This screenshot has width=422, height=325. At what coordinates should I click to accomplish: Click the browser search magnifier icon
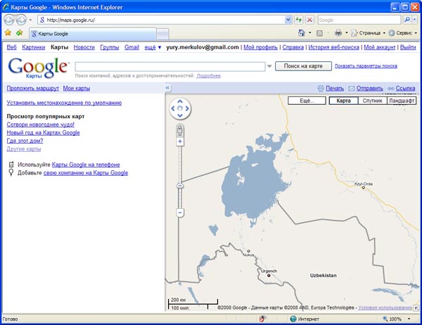click(407, 20)
